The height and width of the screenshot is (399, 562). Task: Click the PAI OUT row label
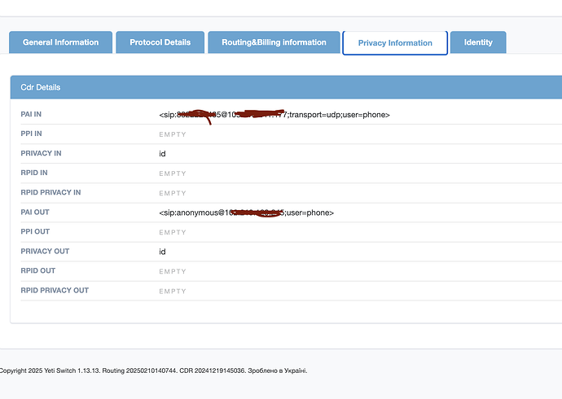37,212
